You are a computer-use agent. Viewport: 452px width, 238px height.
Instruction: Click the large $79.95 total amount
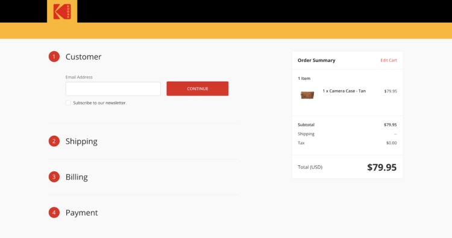[x=381, y=167]
